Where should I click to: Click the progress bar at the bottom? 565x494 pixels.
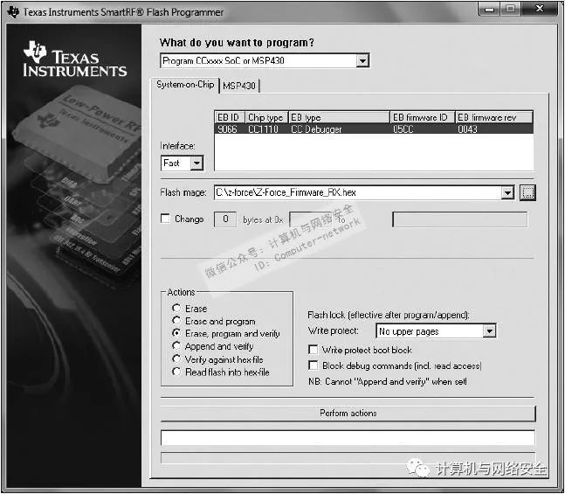(x=348, y=457)
